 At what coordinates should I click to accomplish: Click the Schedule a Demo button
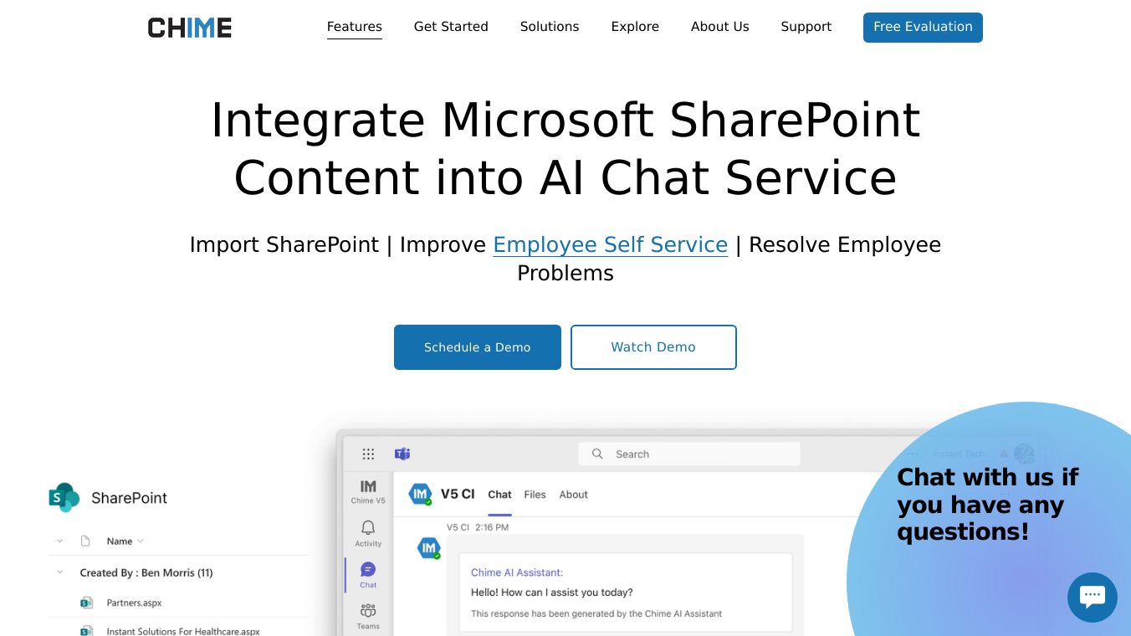tap(478, 347)
